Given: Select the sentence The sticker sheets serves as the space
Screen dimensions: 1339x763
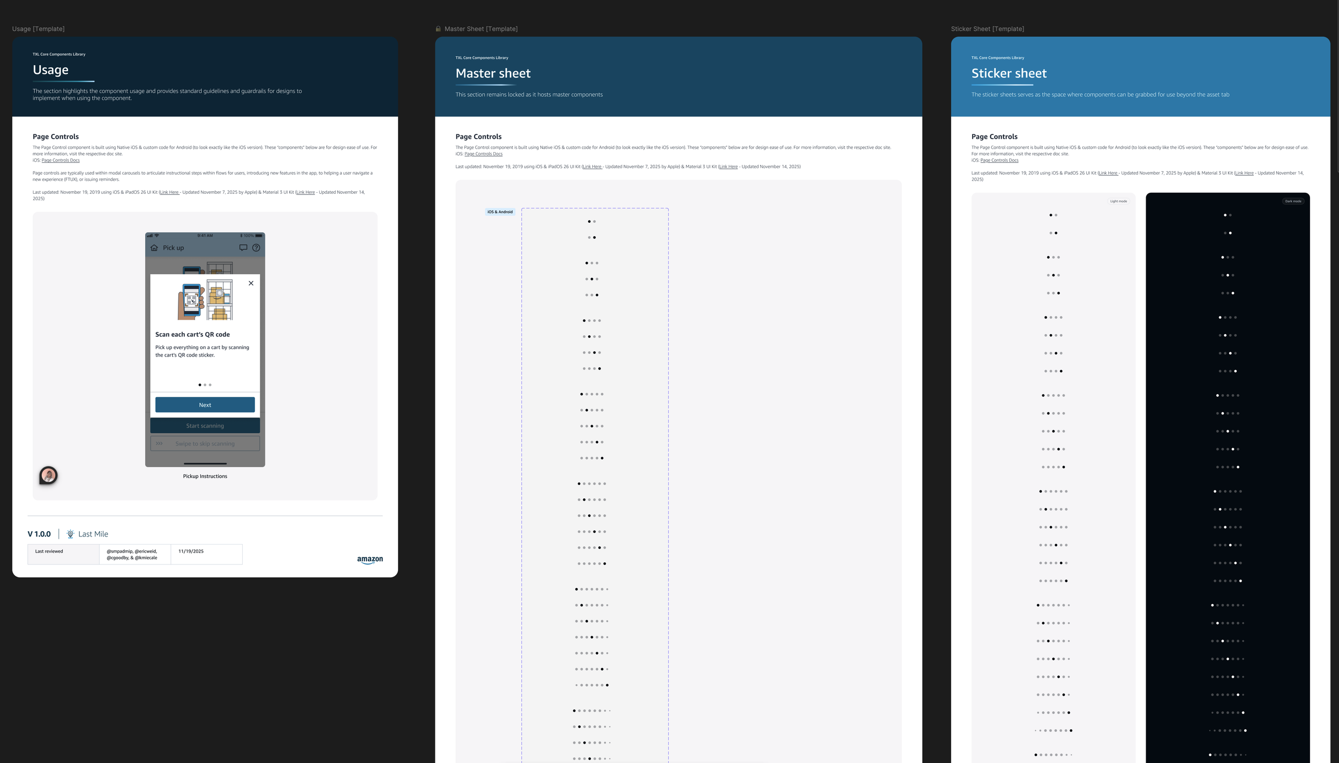Looking at the screenshot, I should point(1100,94).
